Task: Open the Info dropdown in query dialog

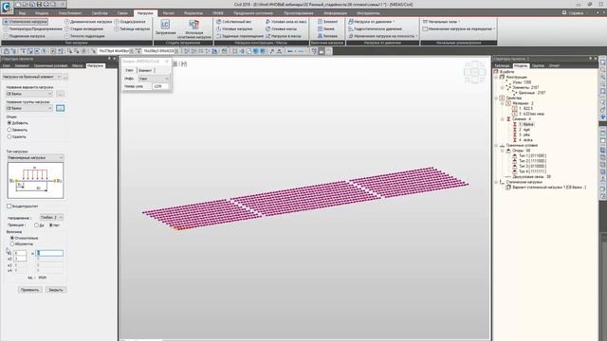Action: [x=154, y=79]
